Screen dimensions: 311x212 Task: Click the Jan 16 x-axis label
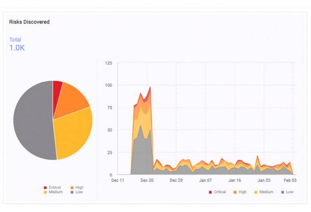tap(235, 180)
